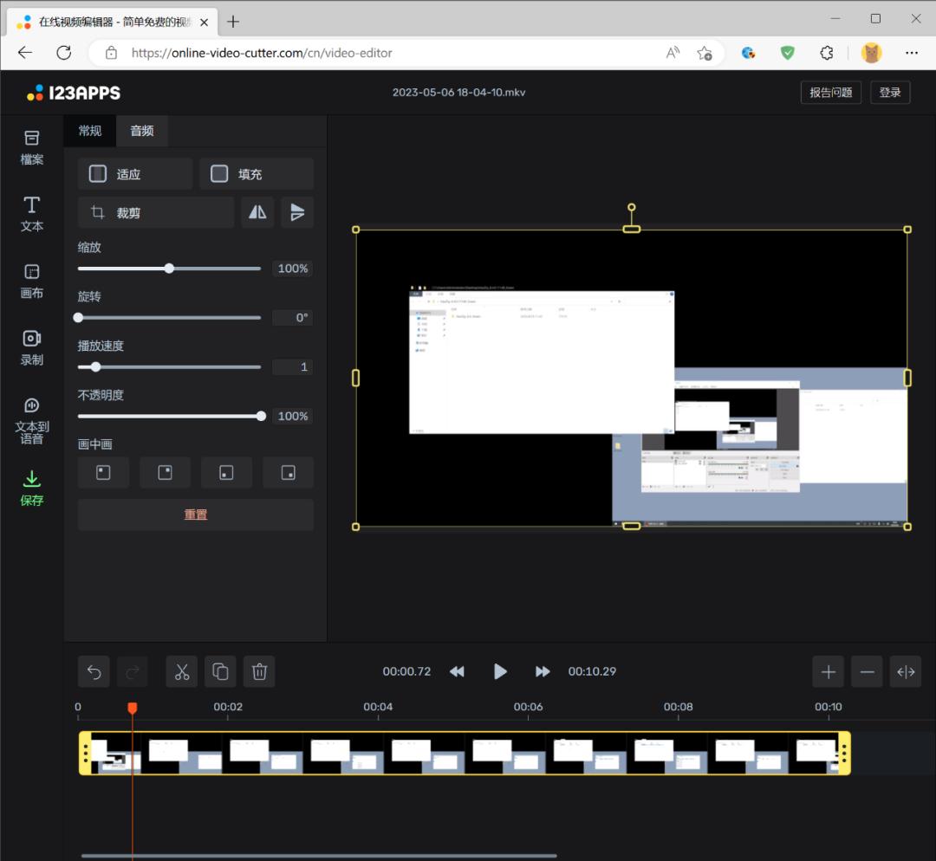Switch to the 音频 tab
This screenshot has width=936, height=861.
click(142, 131)
